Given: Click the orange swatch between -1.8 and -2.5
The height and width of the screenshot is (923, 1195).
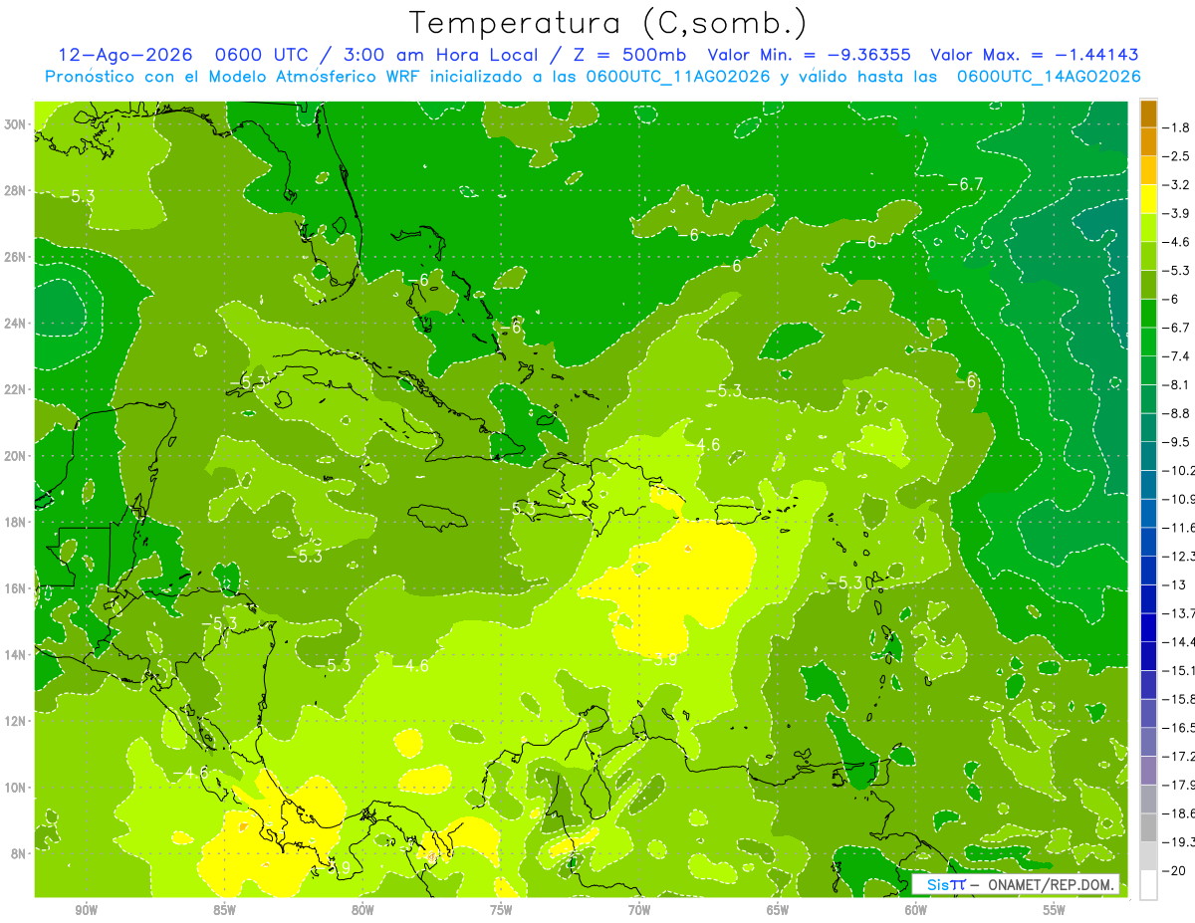Looking at the screenshot, I should point(1148,141).
